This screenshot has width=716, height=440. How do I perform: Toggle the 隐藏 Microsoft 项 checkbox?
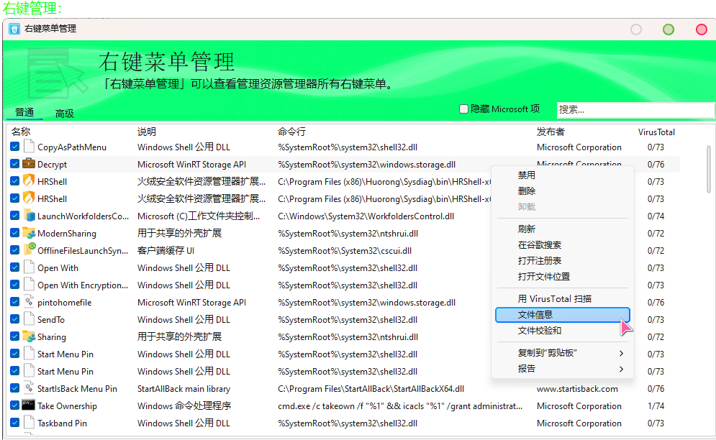(x=464, y=109)
